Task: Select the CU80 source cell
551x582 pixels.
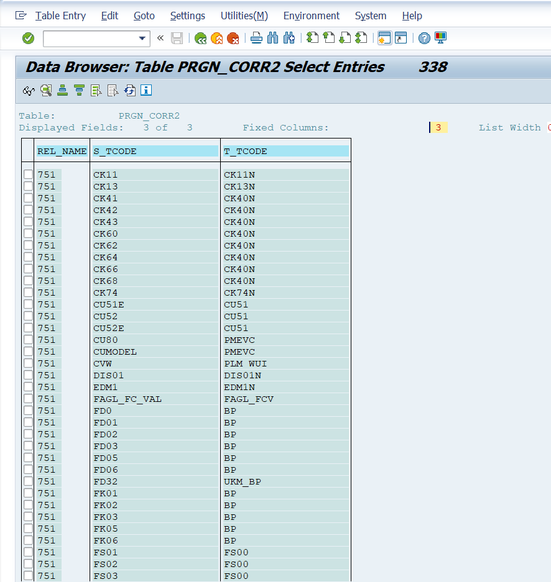Action: coord(155,340)
